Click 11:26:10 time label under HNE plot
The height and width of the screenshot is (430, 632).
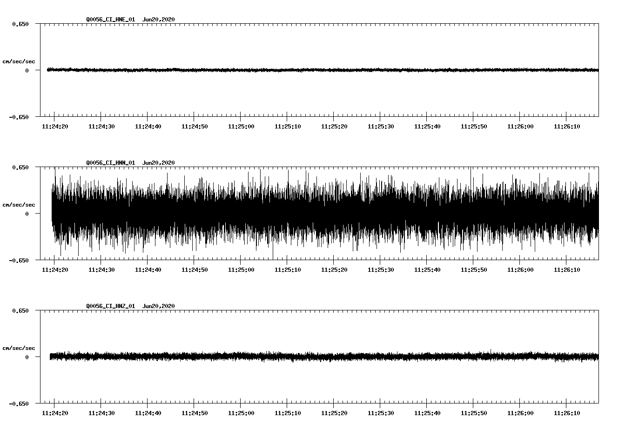point(567,127)
